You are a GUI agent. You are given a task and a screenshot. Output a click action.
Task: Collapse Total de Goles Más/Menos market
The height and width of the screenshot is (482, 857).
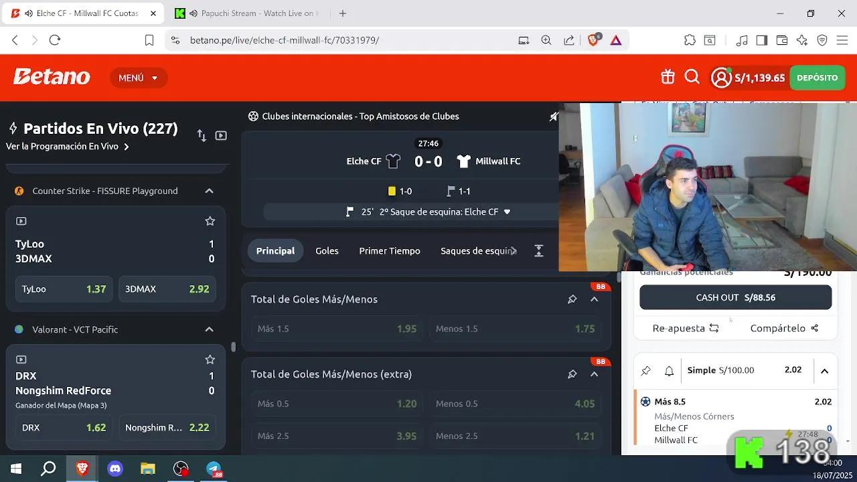point(594,299)
